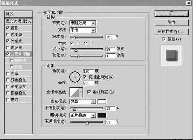Enable the 描边 stroke checkbox
This screenshot has height=140, width=193.
pos(8,100)
